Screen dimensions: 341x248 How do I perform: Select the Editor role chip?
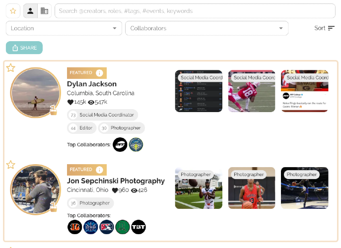click(81, 128)
